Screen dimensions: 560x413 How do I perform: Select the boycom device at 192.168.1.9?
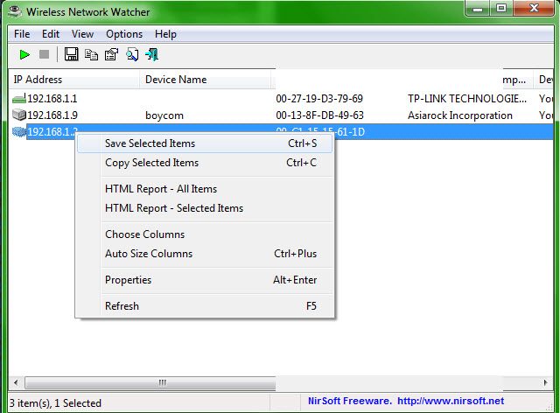(164, 115)
